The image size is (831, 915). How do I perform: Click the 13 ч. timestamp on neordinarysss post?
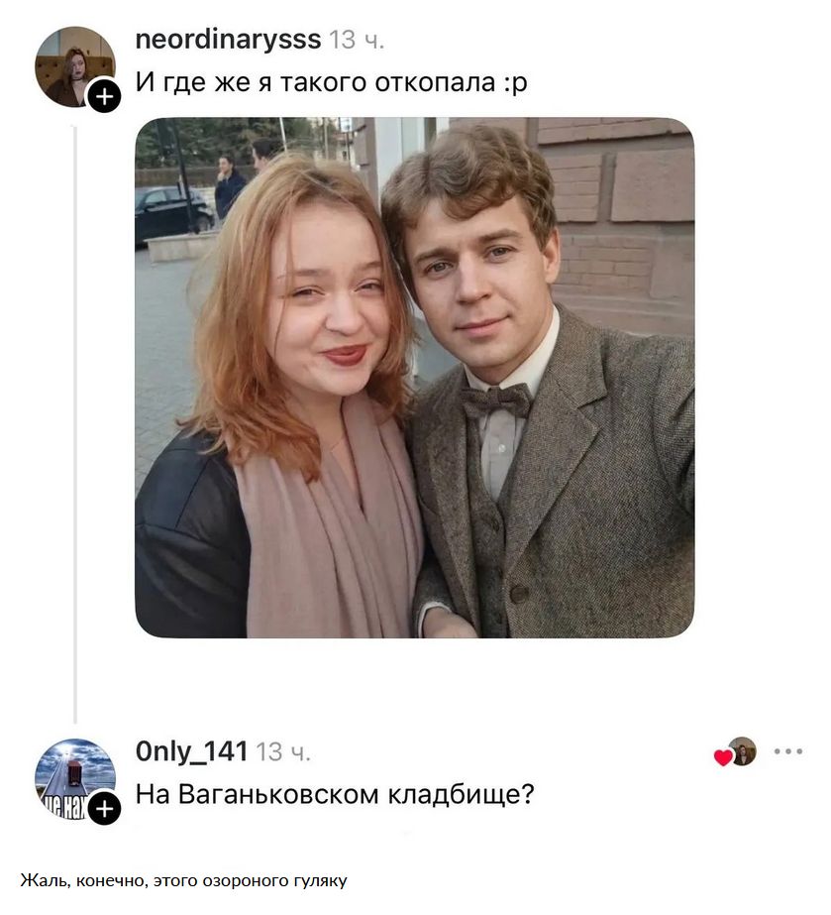tap(357, 41)
